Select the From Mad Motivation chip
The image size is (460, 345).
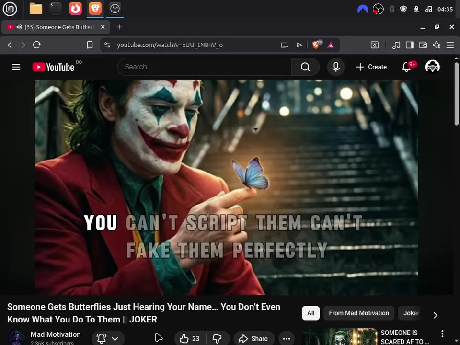[359, 313]
